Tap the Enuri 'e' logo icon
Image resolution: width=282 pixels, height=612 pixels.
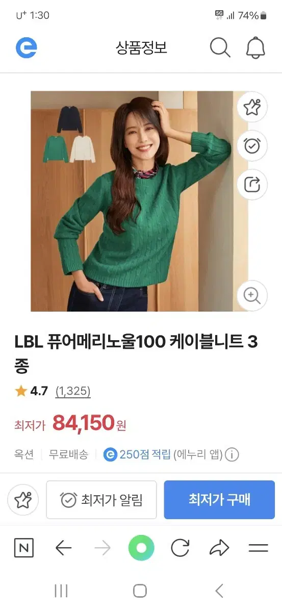point(26,48)
